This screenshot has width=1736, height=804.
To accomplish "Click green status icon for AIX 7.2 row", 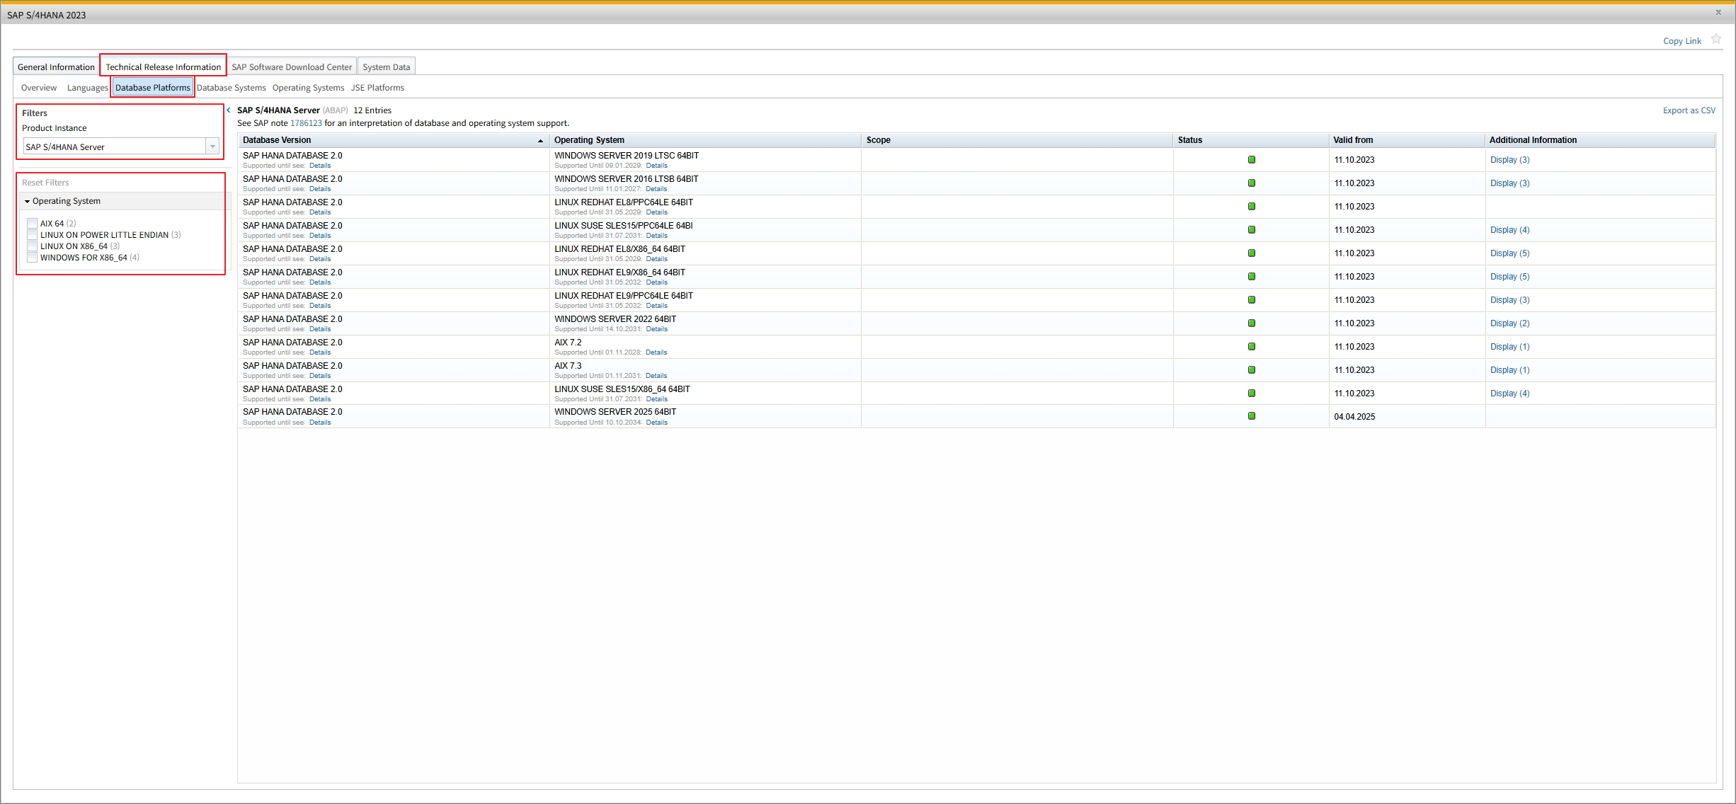I will tap(1251, 347).
